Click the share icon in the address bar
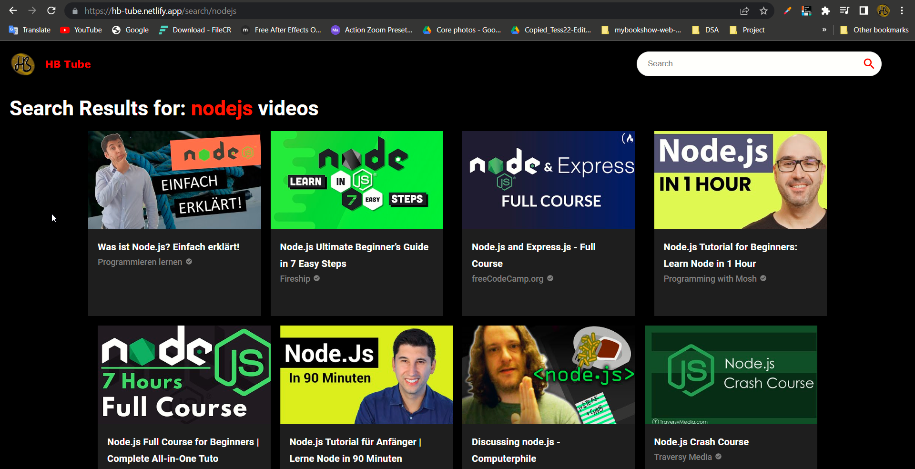This screenshot has width=915, height=469. [744, 10]
